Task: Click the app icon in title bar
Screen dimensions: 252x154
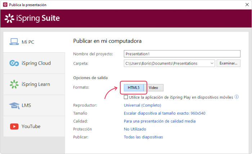Action: coord(5,5)
